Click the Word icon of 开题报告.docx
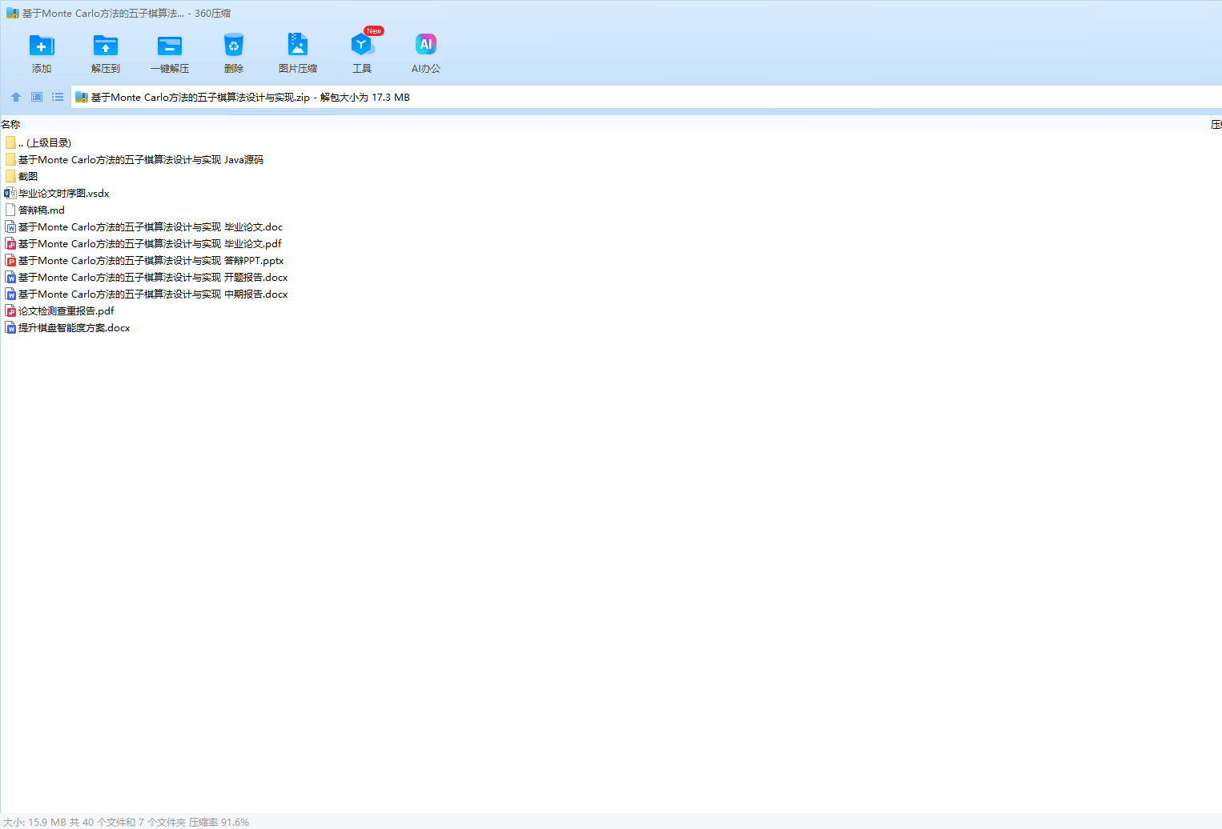The image size is (1222, 829). 10,278
